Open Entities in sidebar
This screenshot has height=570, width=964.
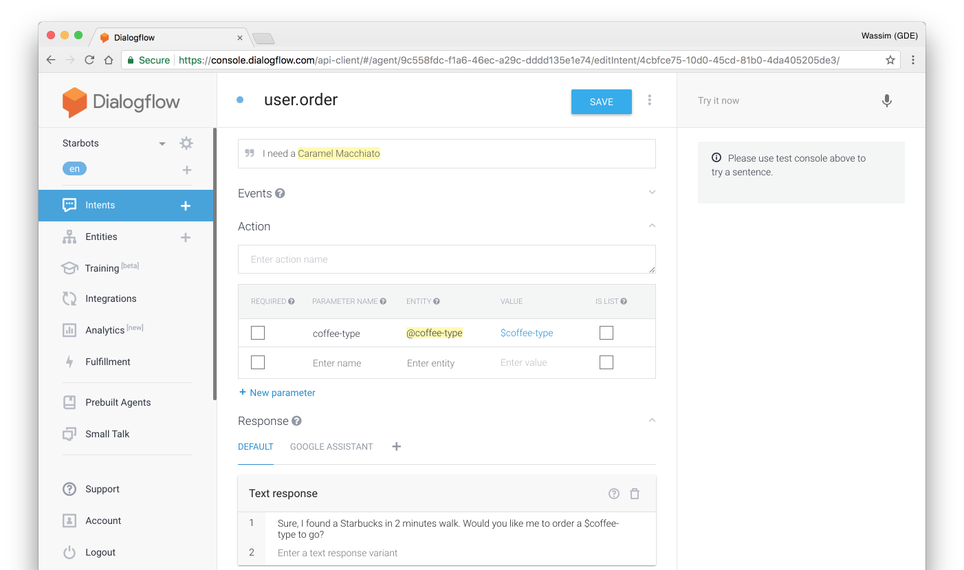[x=101, y=237]
